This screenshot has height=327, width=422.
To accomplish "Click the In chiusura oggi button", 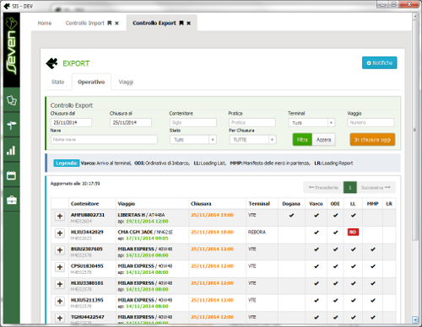I will (372, 140).
